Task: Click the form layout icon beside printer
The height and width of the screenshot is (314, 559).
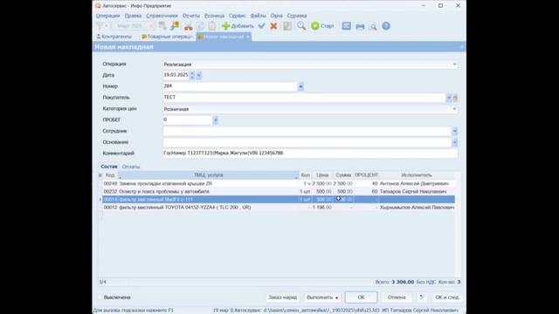Action: tap(347, 26)
